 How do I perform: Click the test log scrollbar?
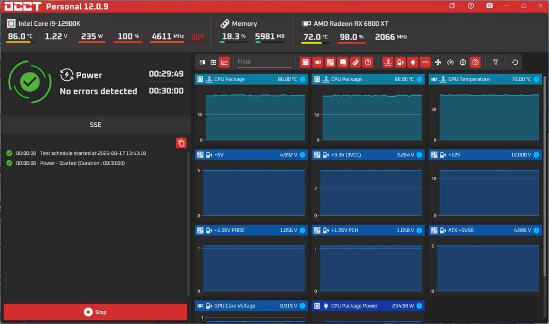tap(188, 224)
